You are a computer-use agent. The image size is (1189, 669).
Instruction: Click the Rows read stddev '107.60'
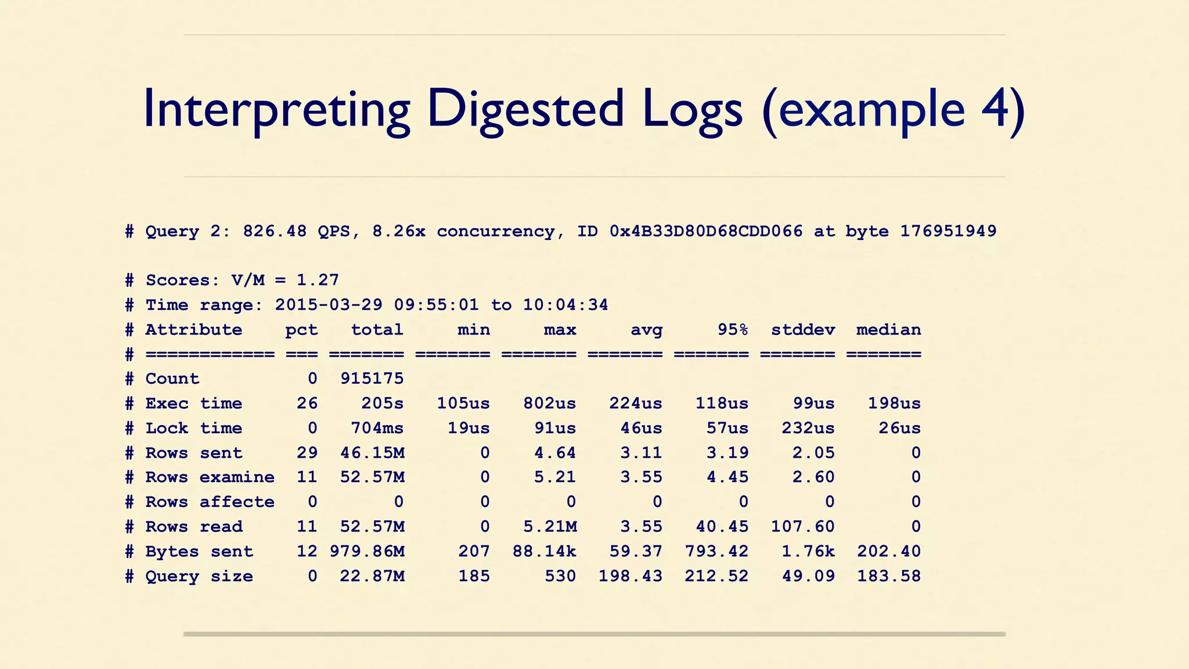point(803,527)
